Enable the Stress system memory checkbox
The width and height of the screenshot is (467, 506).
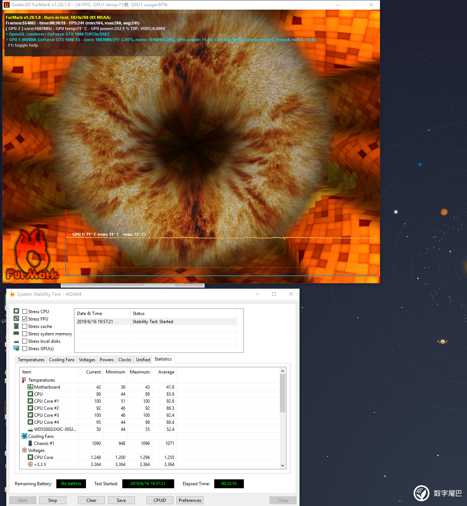coord(25,334)
